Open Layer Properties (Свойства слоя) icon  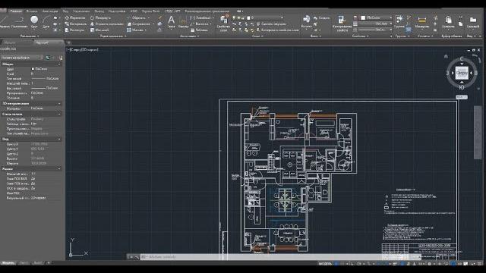click(223, 22)
